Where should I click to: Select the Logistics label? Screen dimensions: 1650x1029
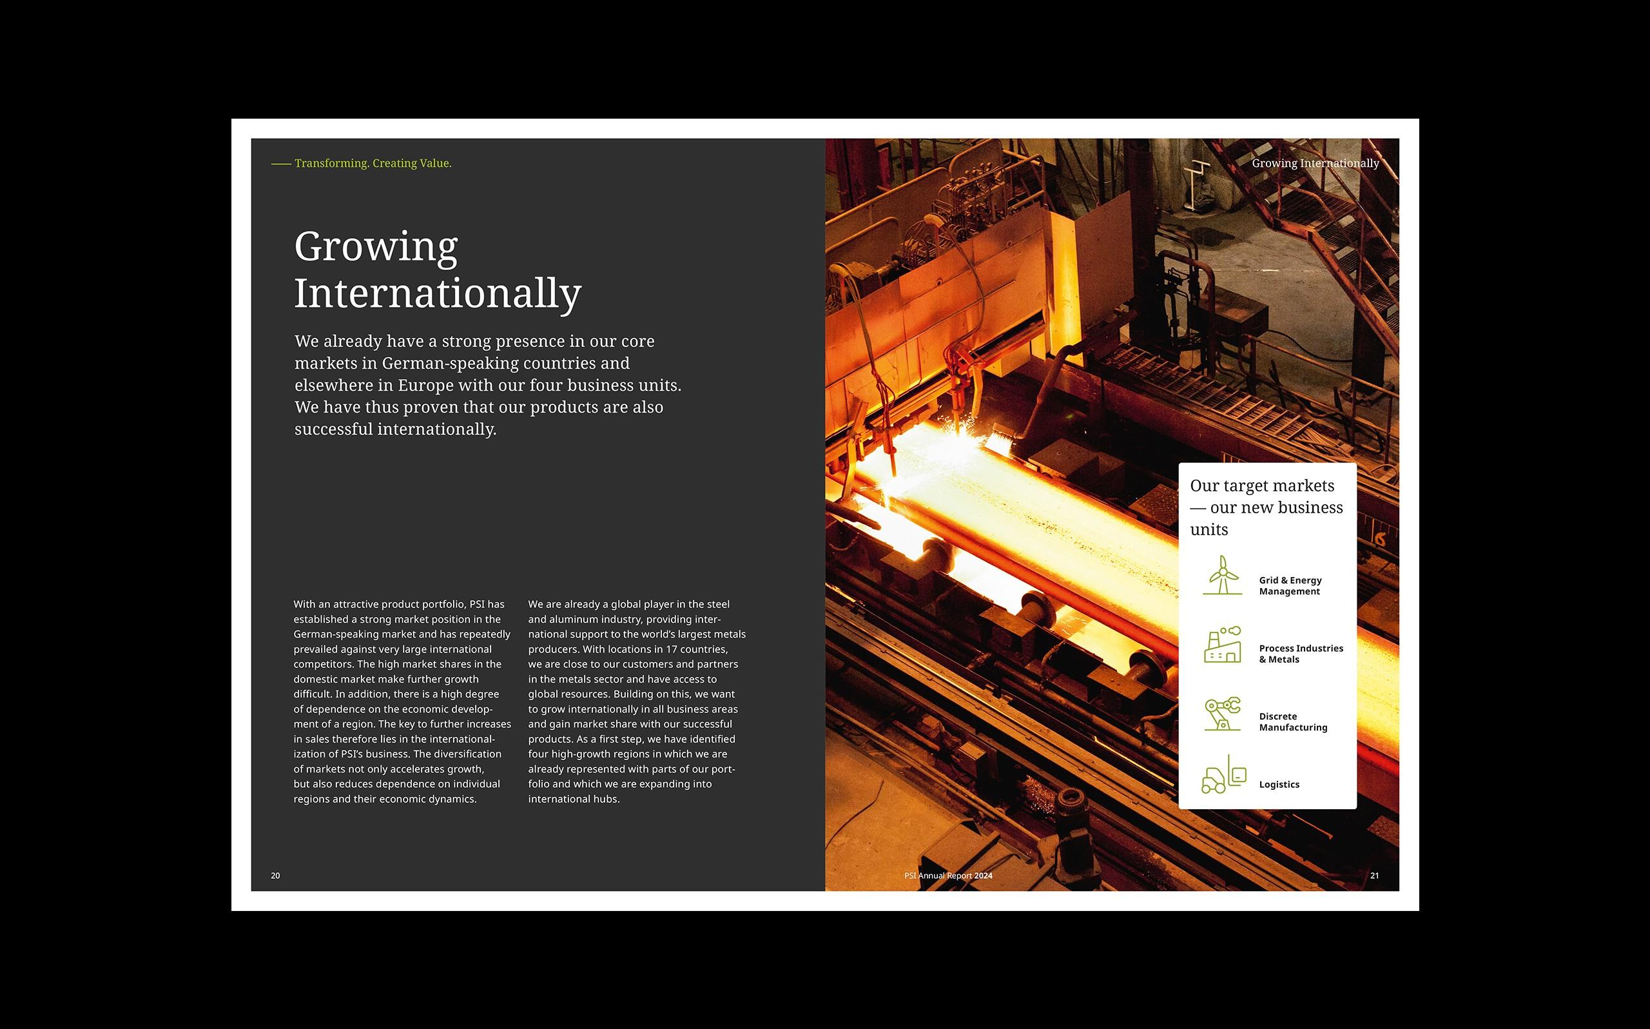tap(1279, 785)
